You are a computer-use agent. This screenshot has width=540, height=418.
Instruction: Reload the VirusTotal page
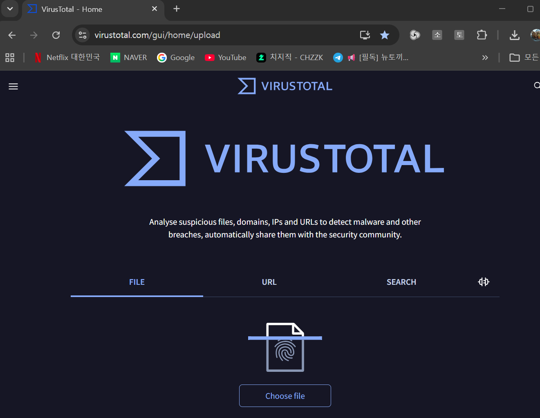coord(56,35)
